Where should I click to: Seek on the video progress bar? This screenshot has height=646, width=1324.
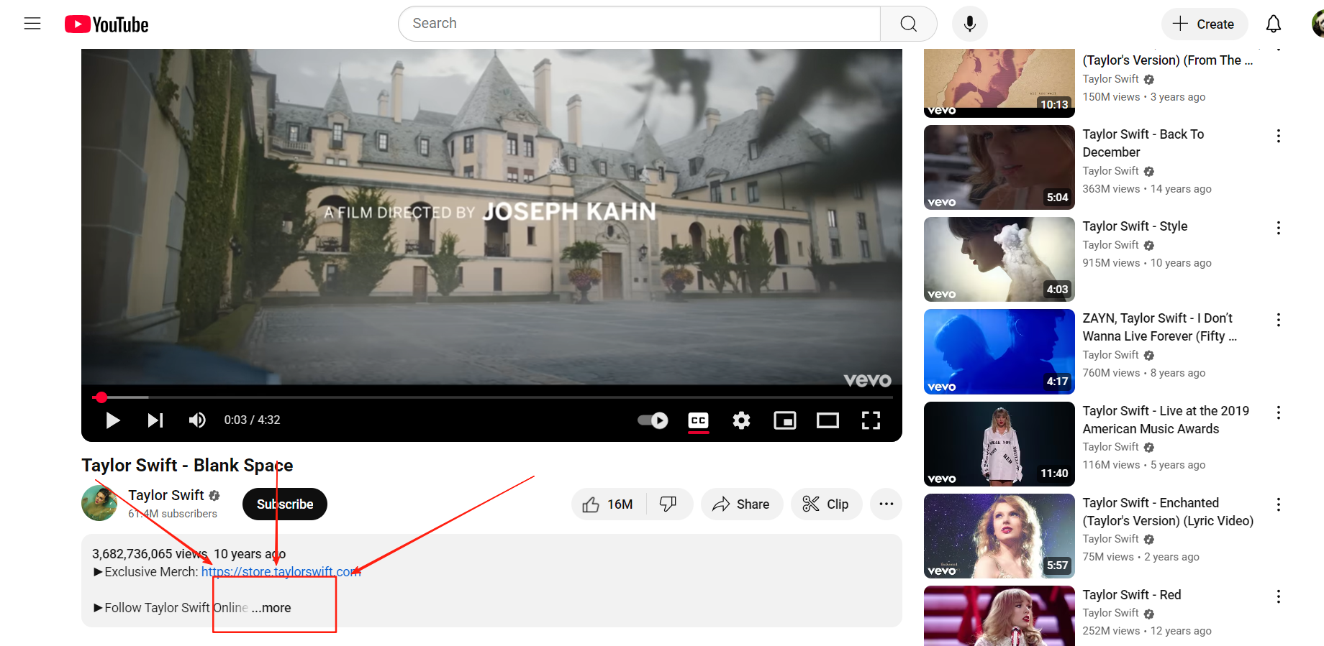click(x=492, y=397)
